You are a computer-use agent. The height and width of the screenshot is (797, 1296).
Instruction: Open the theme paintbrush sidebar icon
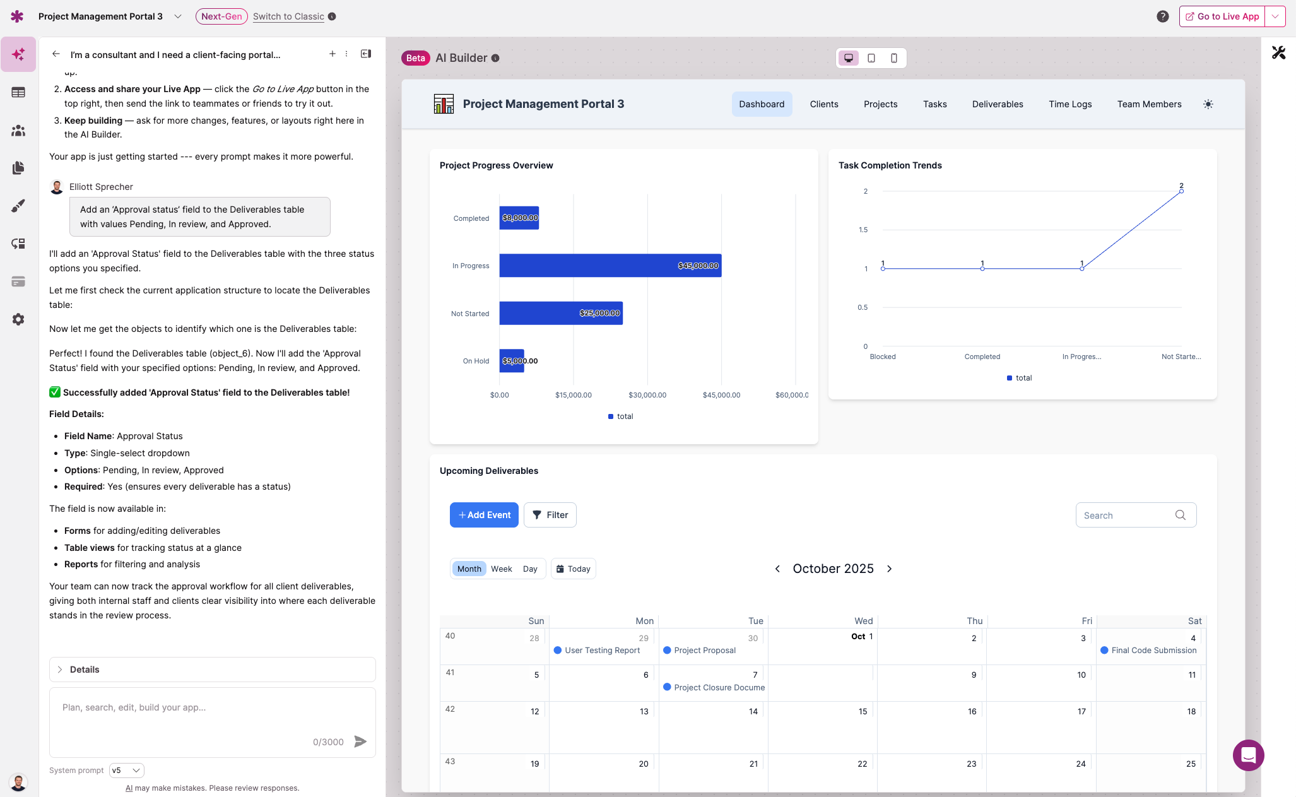(x=18, y=206)
